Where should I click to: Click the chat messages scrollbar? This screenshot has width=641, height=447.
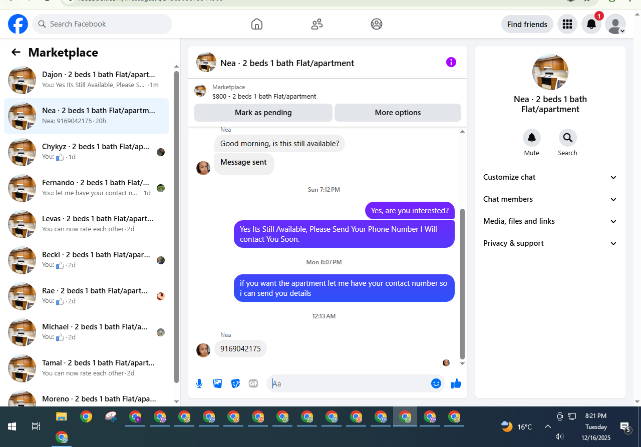tap(462, 283)
